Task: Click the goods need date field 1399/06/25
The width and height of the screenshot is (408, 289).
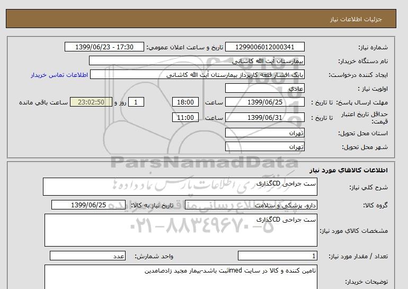Action: [x=88, y=205]
